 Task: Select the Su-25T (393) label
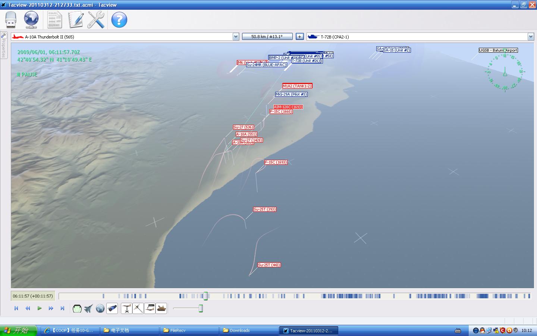click(x=265, y=209)
